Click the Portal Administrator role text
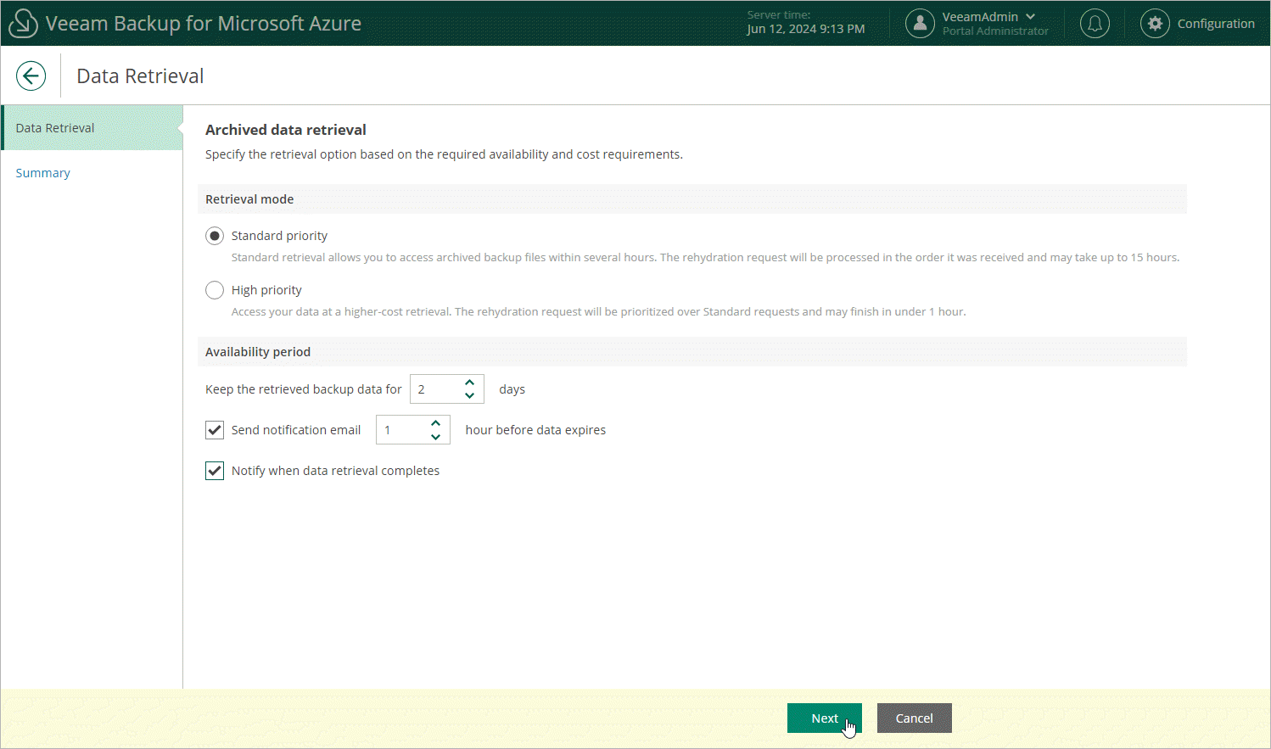The image size is (1271, 749). pos(995,31)
